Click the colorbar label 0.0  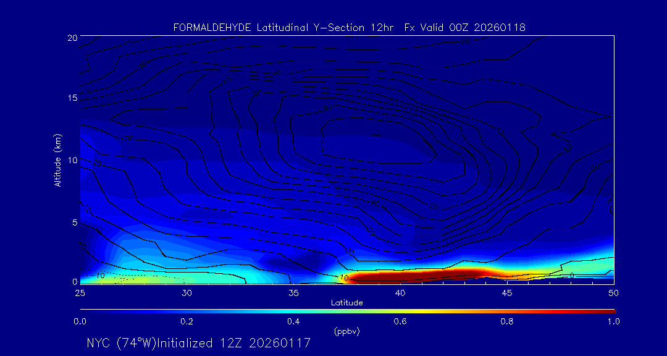coord(80,321)
